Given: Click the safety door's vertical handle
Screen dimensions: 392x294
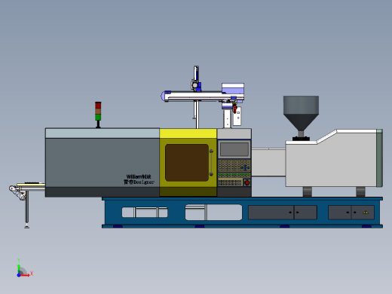Looking at the screenshot, I should pyautogui.click(x=211, y=163).
